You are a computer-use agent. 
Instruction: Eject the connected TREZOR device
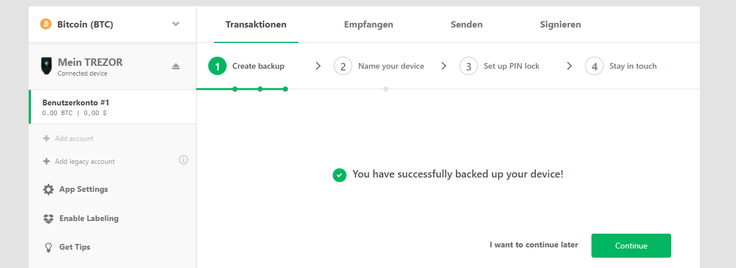click(x=176, y=66)
